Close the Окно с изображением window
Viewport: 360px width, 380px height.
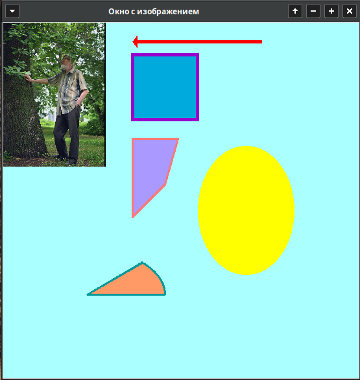click(x=350, y=11)
